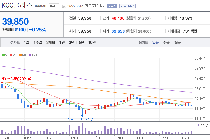Click the 코스피 market badge
This screenshot has width=210, height=140.
pos(54,6)
